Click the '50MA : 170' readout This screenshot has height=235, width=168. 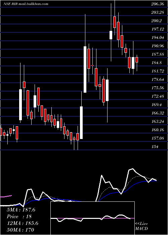20,230
